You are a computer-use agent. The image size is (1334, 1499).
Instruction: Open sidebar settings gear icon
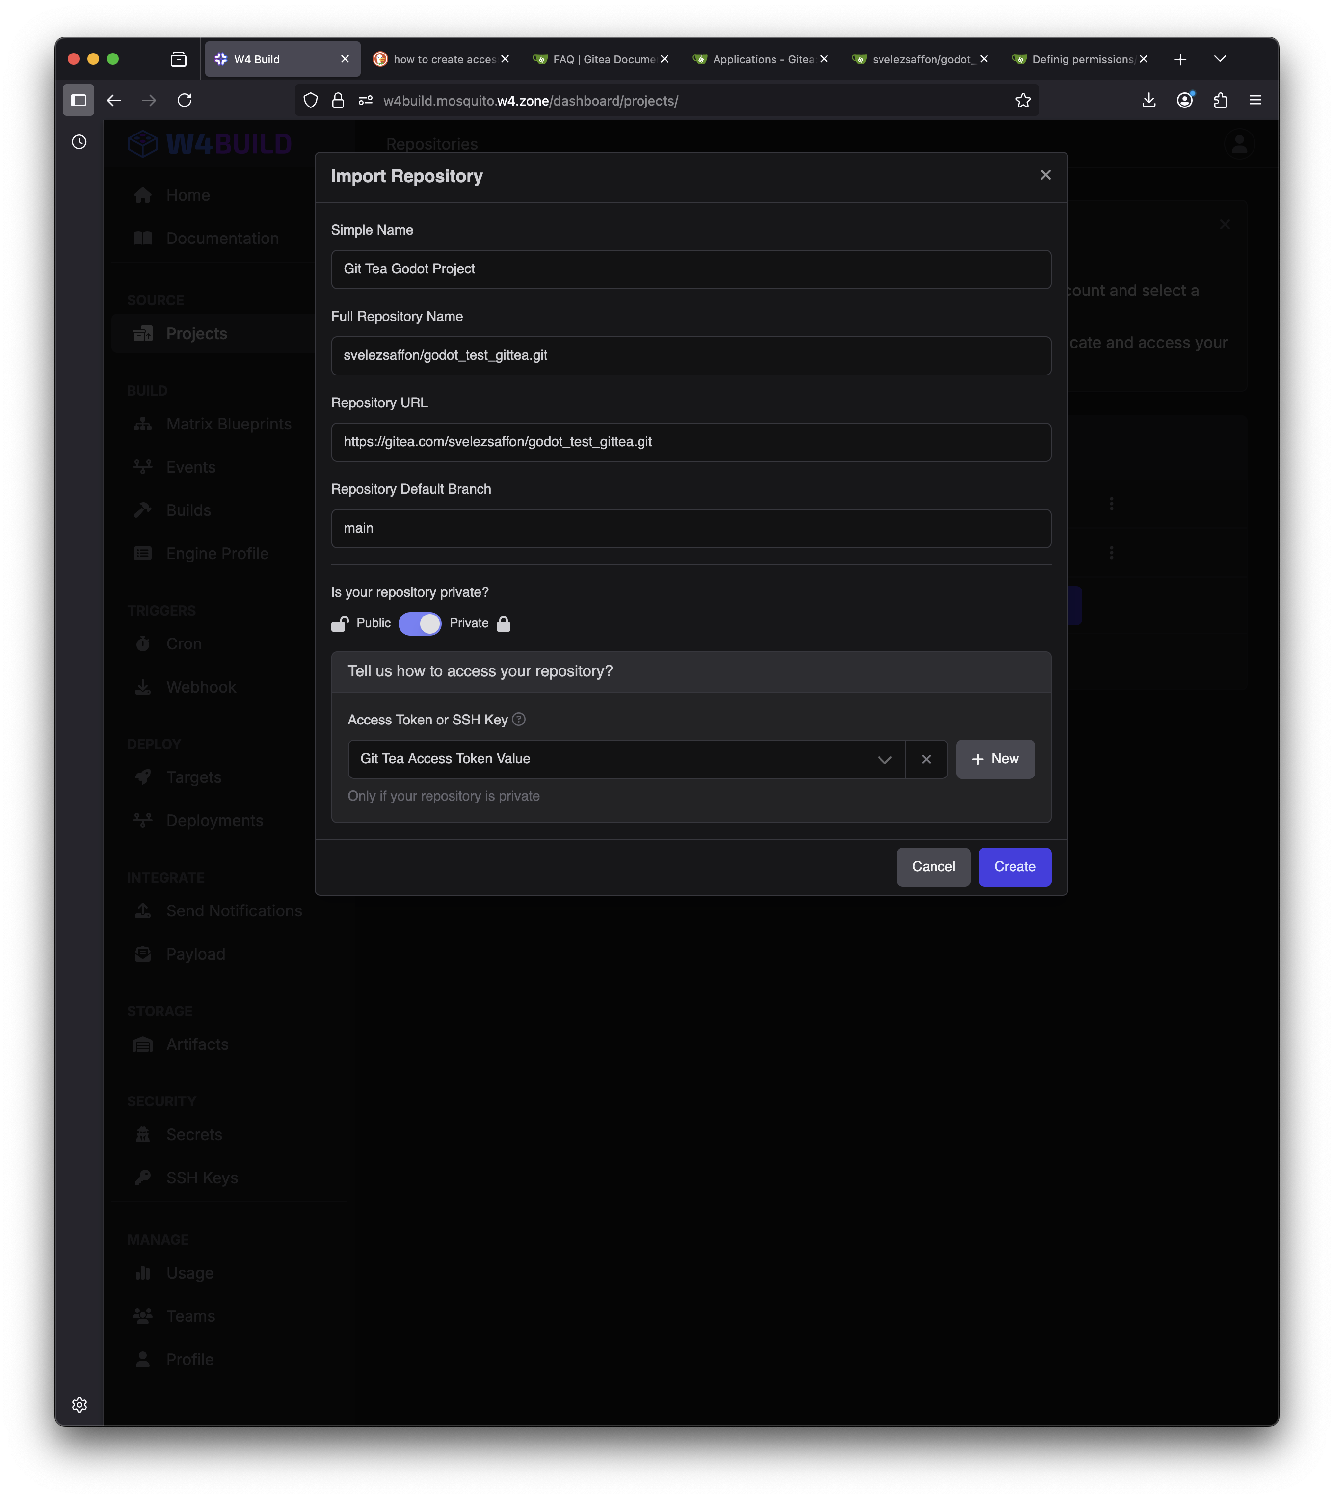click(x=79, y=1404)
